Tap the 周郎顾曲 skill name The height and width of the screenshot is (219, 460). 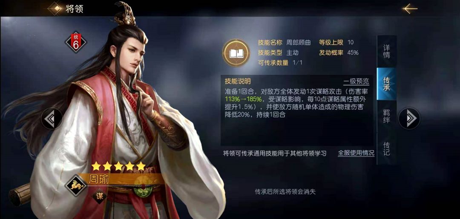(x=298, y=43)
